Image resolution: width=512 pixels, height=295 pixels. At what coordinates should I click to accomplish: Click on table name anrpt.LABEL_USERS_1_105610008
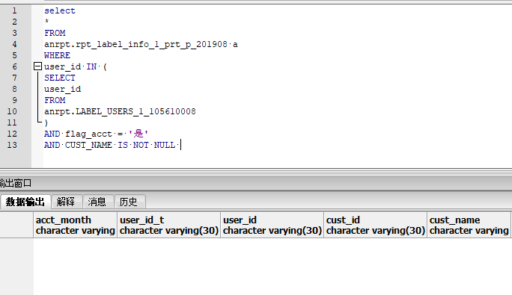120,111
